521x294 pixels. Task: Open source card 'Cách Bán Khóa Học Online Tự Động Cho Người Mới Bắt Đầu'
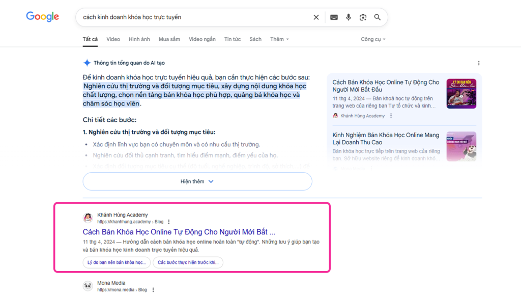tap(386, 86)
